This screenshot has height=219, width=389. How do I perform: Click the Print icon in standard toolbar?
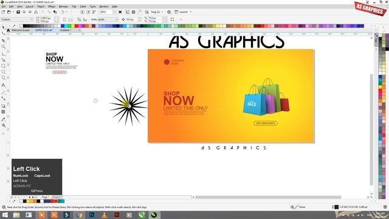coord(36,12)
